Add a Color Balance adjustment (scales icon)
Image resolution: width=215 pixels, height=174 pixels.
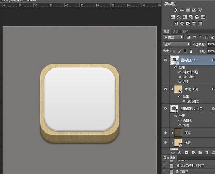pos(179,17)
